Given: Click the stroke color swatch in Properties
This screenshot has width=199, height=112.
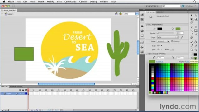Looking at the screenshot, I should 160,29.
